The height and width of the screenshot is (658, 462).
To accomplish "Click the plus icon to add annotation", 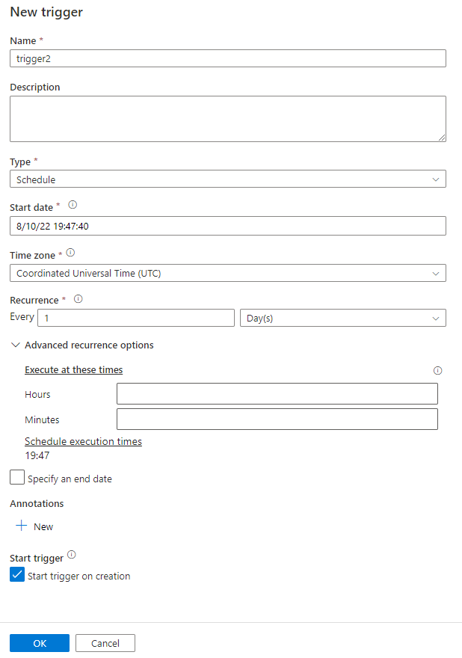I will pos(22,526).
